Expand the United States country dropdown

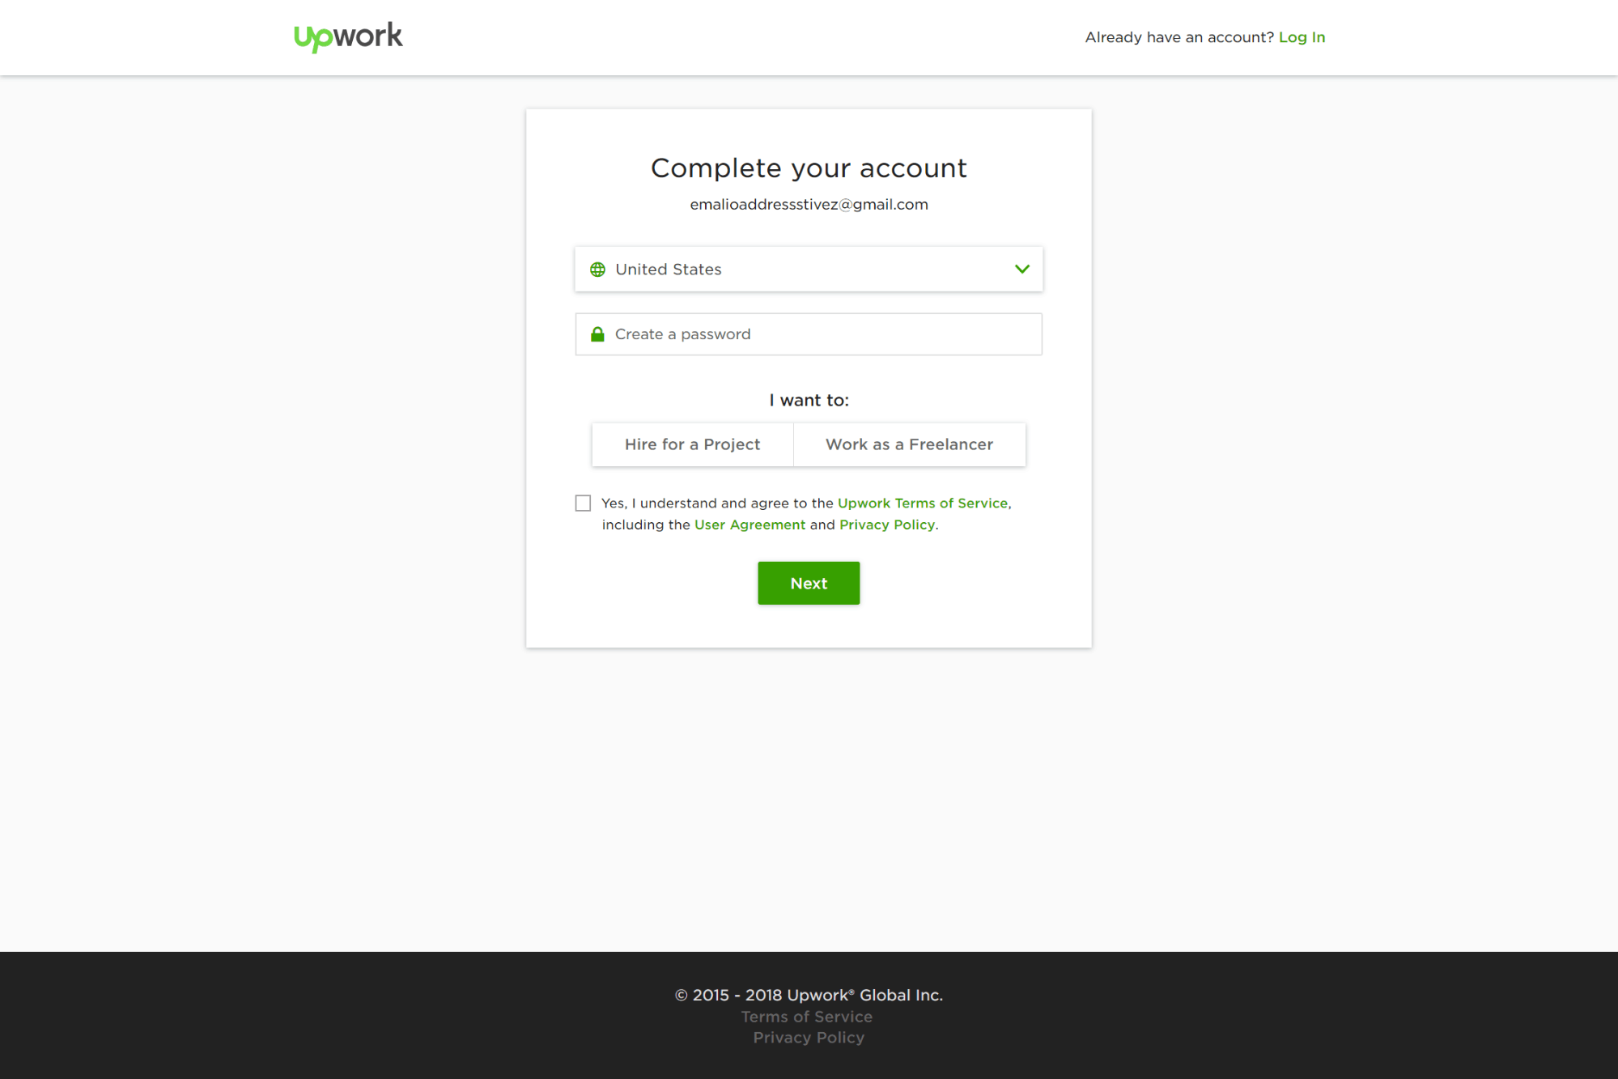tap(808, 267)
